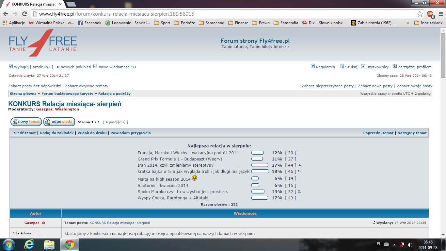This screenshot has height=251, width=446.
Task: Open the Logowanie - Serwis bookmark
Action: (x=128, y=23)
